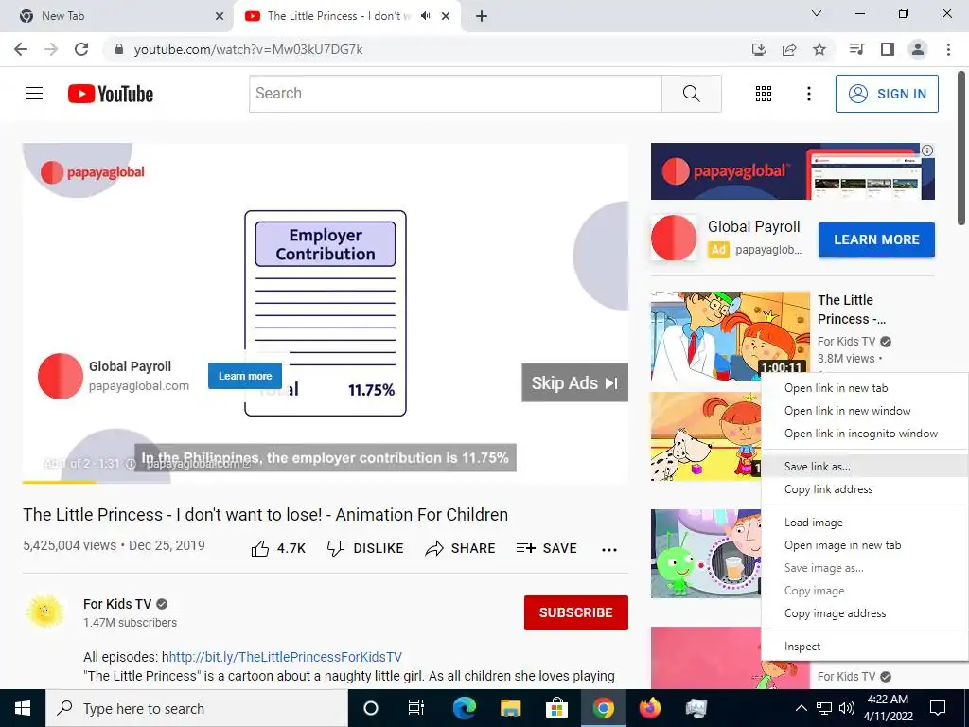969x727 pixels.
Task: Open the green alien video thumbnail
Action: (706, 554)
